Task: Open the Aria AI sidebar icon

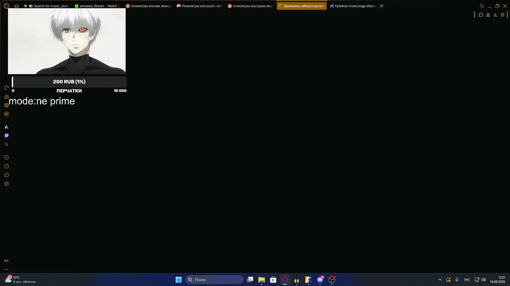Action: (6, 127)
